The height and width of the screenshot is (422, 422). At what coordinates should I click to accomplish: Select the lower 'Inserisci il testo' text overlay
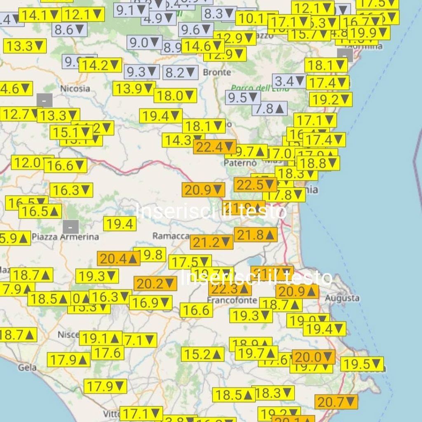(256, 277)
